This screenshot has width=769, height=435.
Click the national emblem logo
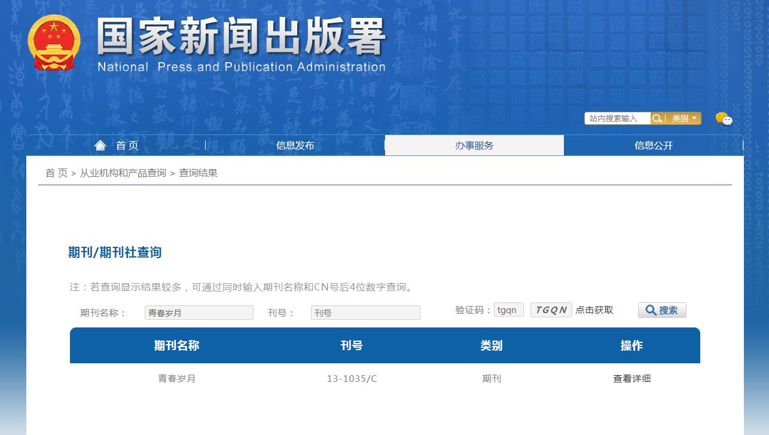(x=54, y=42)
